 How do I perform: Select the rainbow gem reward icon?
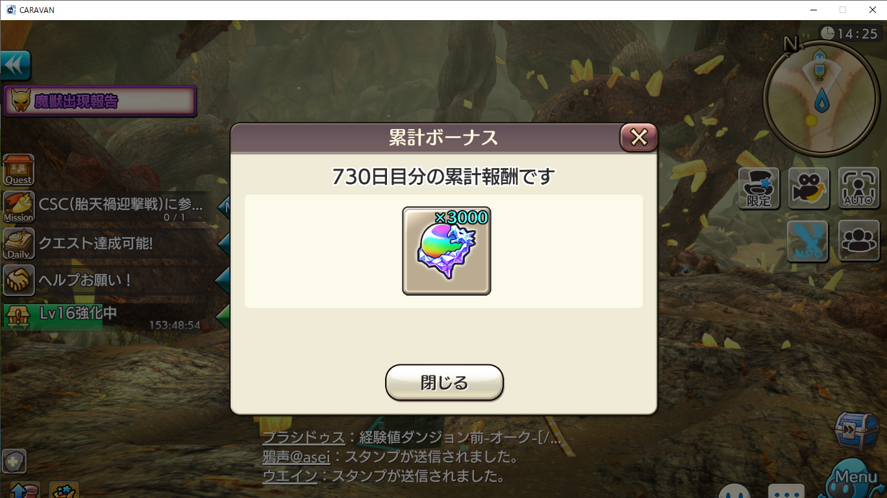tap(447, 251)
